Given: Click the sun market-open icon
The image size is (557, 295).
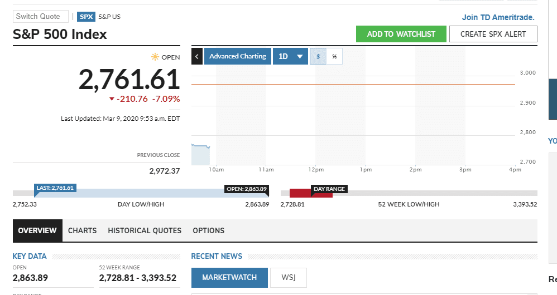Looking at the screenshot, I should pyautogui.click(x=155, y=57).
